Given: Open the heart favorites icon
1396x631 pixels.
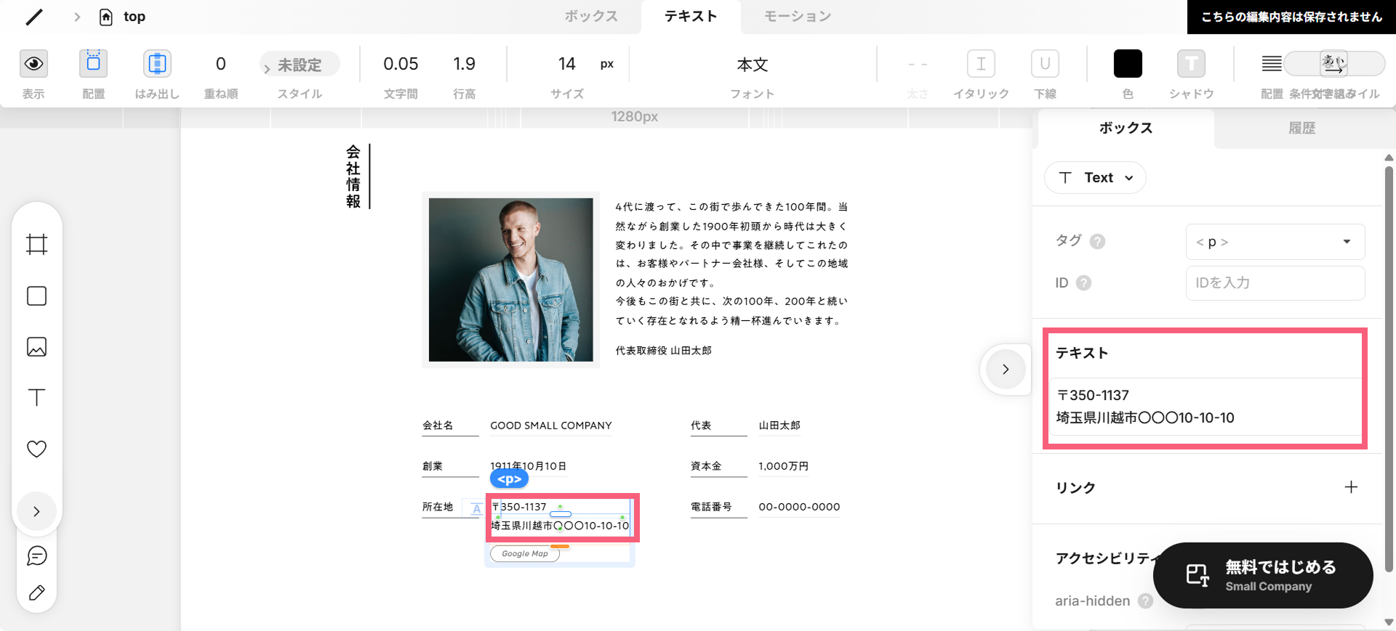Looking at the screenshot, I should 36,449.
